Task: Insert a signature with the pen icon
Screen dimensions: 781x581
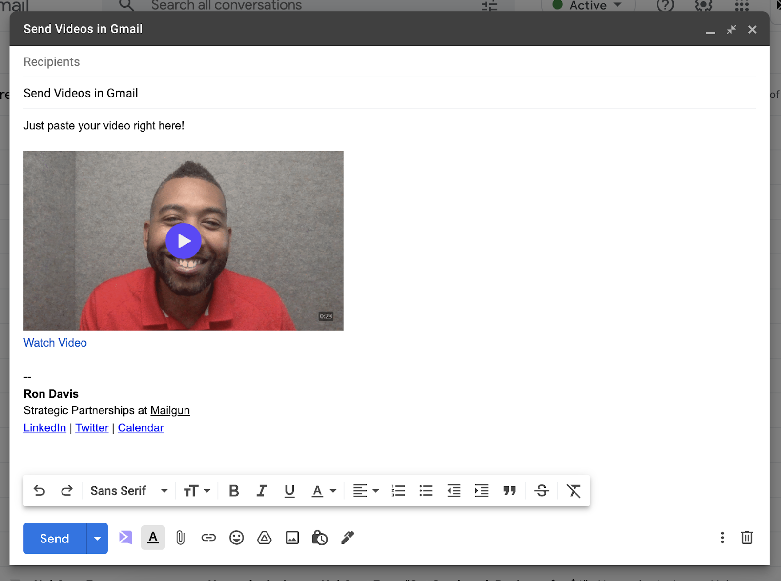Action: click(348, 538)
